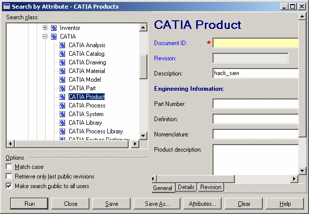
Task: Select CATIA Process class
Action: 87,105
